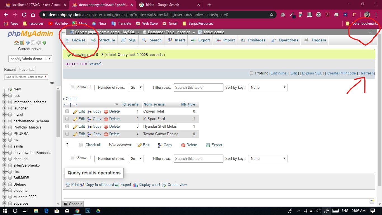The height and width of the screenshot is (215, 382).
Task: Click the collapse page header arrow icon
Action: [370, 32]
